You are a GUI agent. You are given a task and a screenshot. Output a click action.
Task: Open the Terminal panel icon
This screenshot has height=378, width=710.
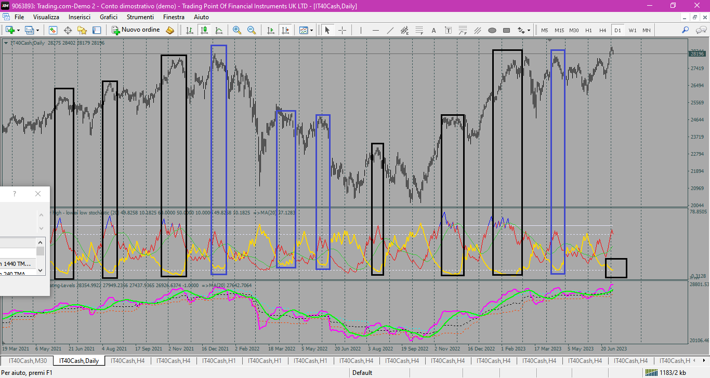[x=96, y=30]
